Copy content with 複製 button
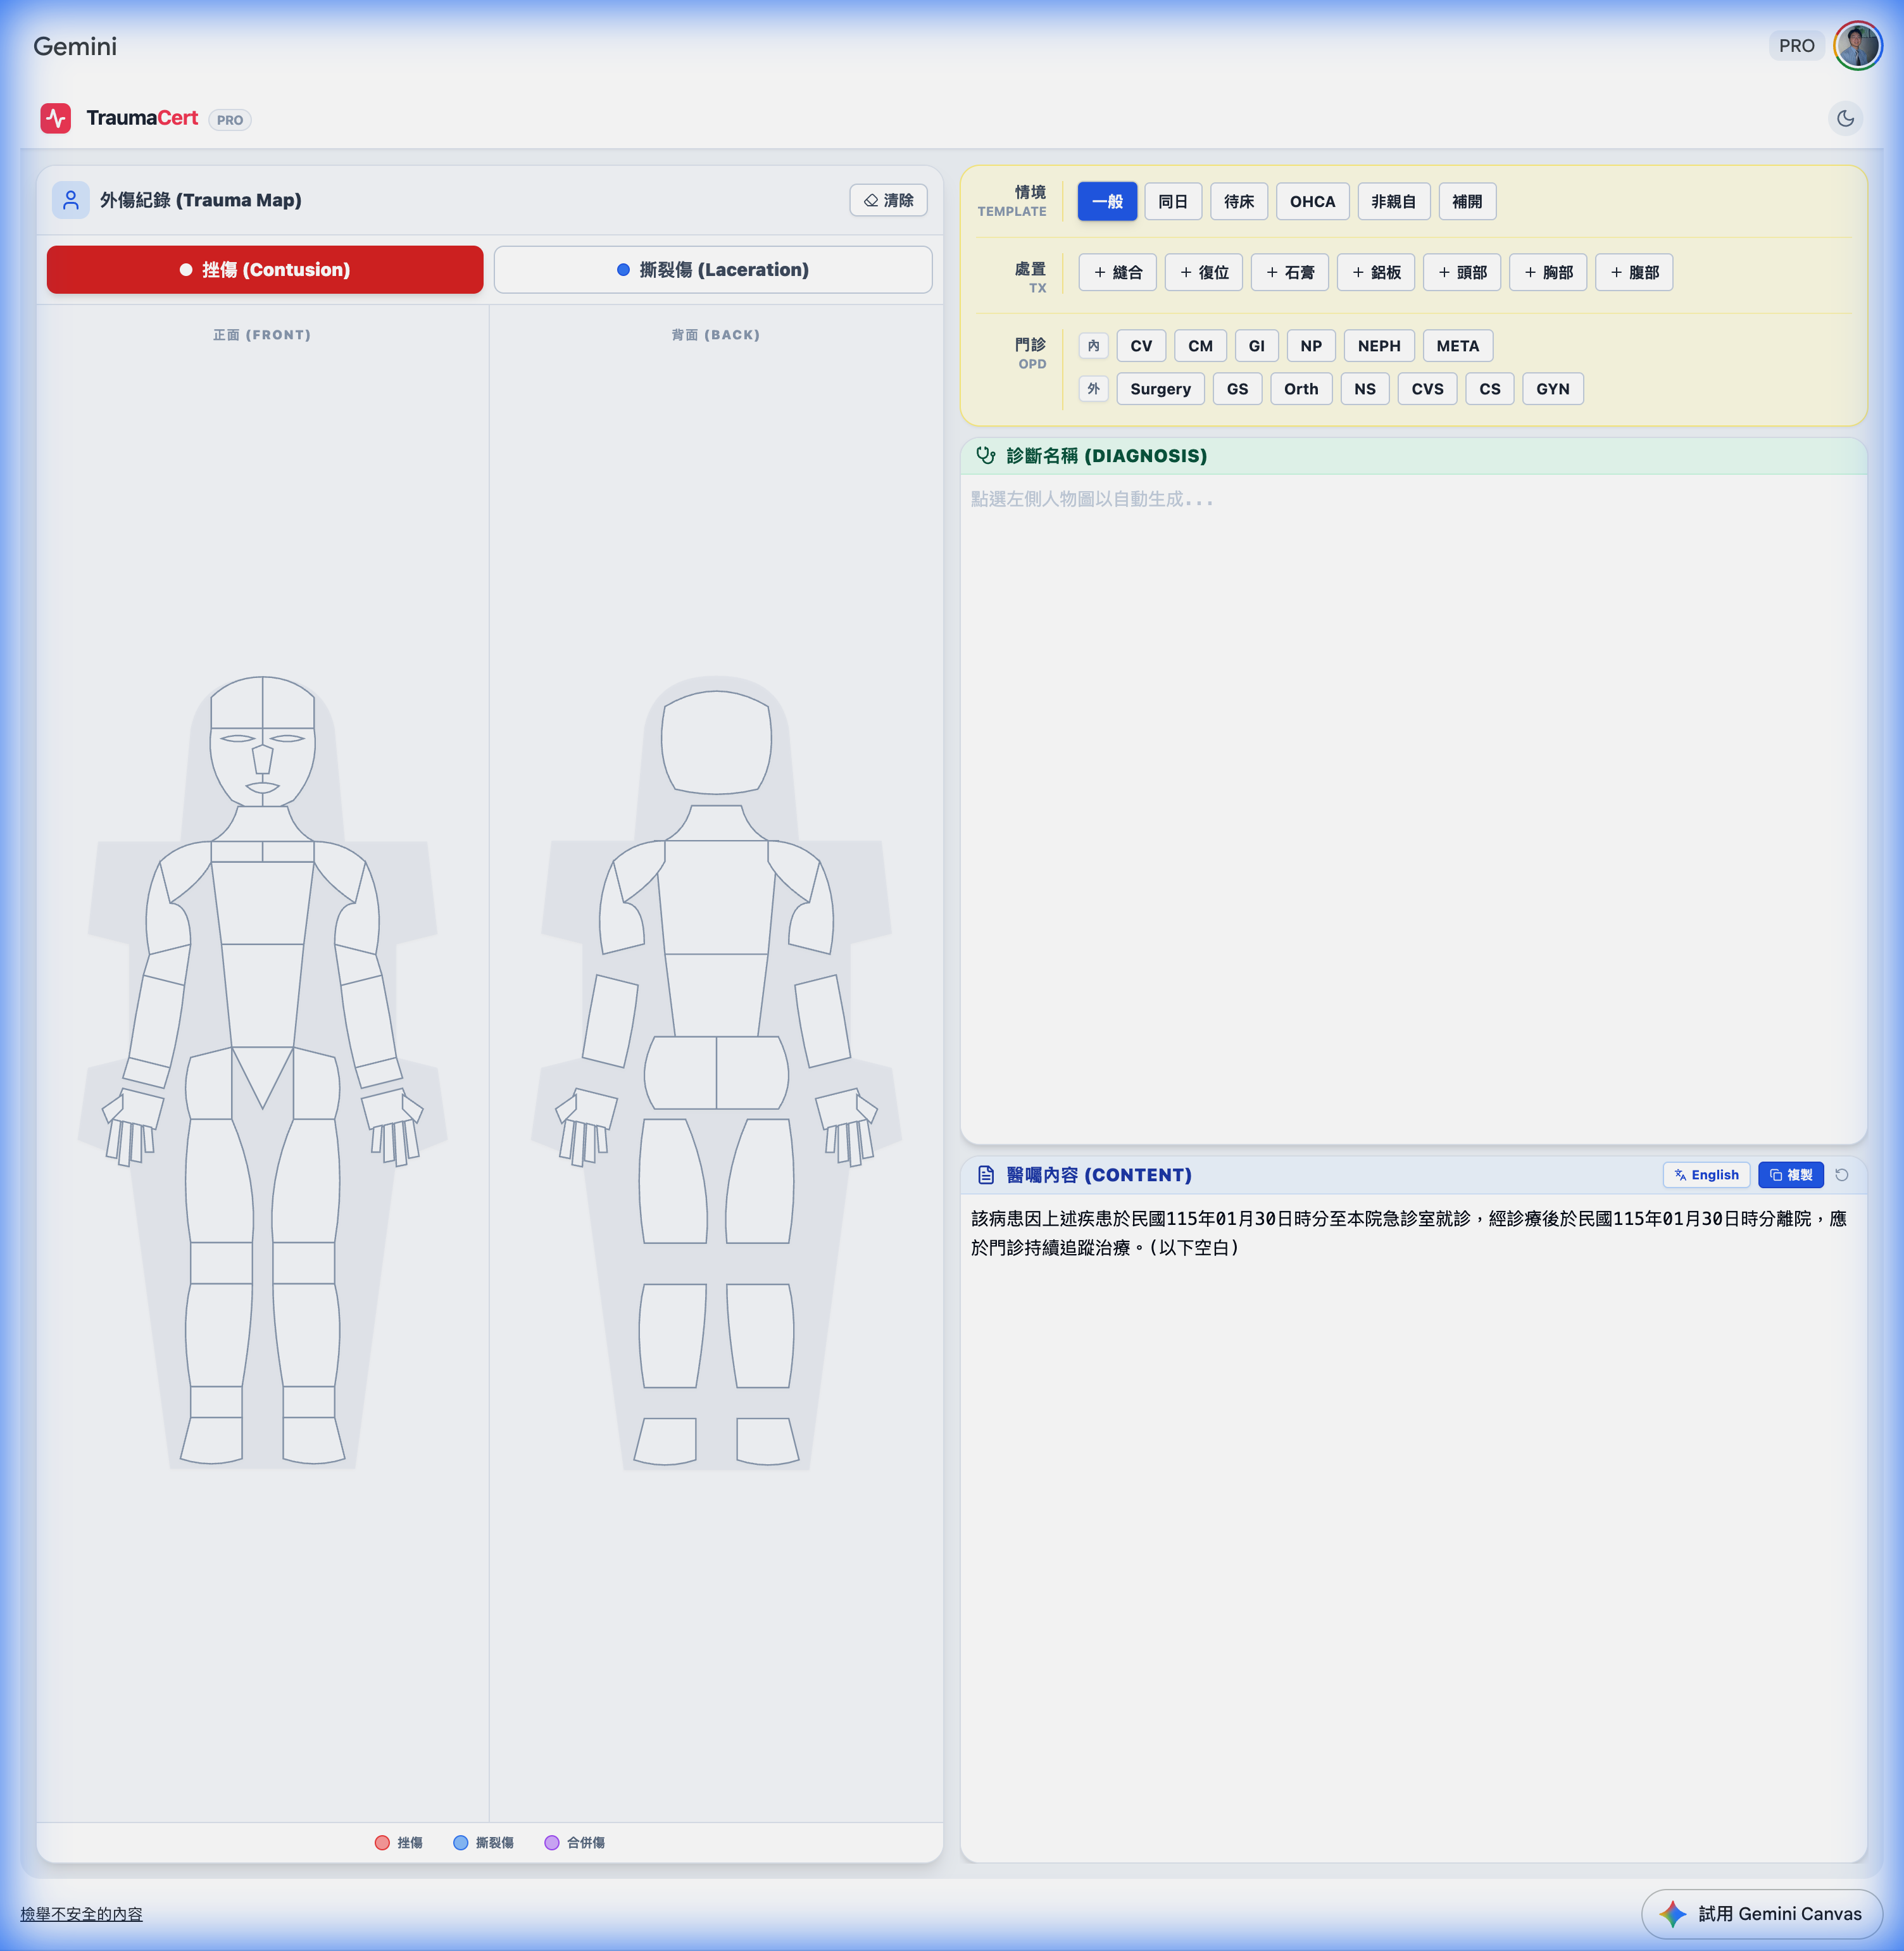 [1790, 1175]
